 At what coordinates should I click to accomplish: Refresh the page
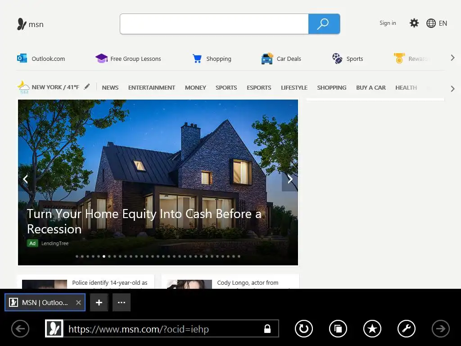click(x=304, y=328)
